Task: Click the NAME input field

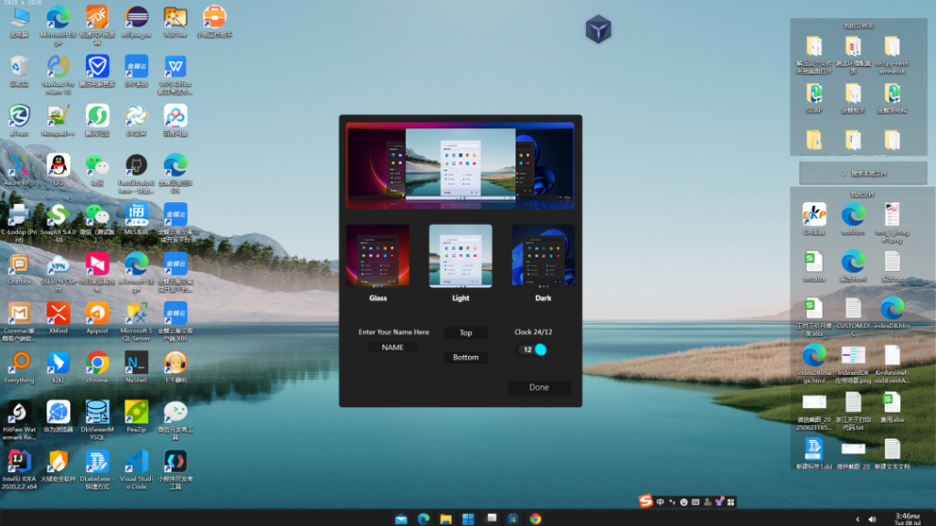Action: click(x=393, y=348)
